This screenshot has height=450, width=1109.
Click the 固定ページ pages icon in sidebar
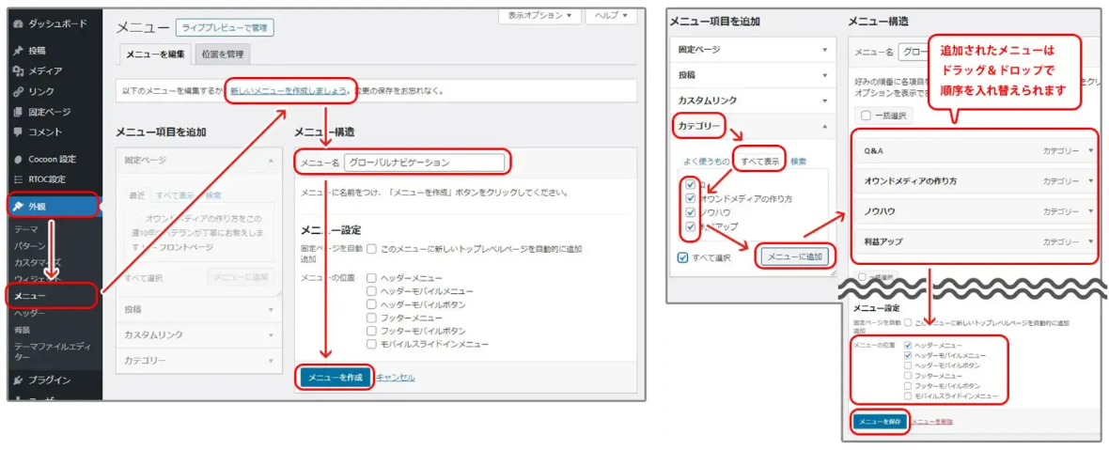[x=18, y=112]
